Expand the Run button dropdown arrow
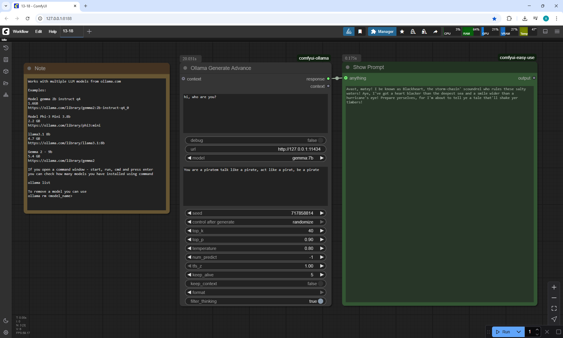 point(519,332)
